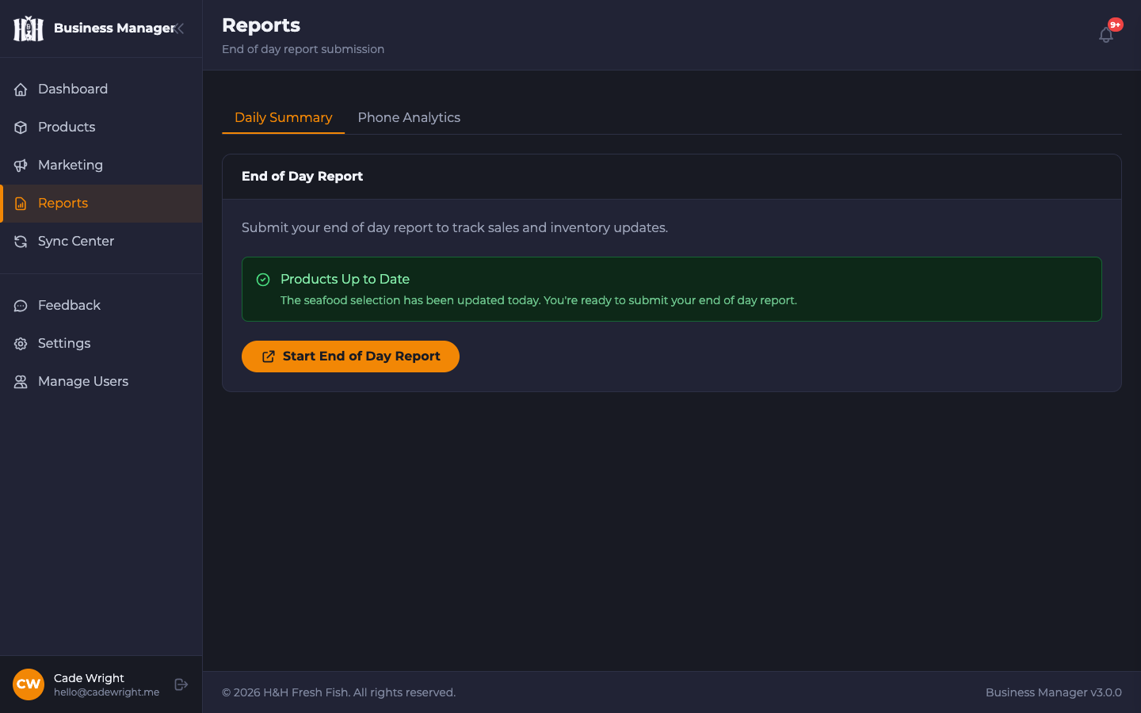Click the Products Up to Date heading
Image resolution: width=1141 pixels, height=713 pixels.
(345, 279)
